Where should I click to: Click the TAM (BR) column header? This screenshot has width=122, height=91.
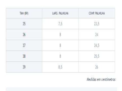click(24, 13)
